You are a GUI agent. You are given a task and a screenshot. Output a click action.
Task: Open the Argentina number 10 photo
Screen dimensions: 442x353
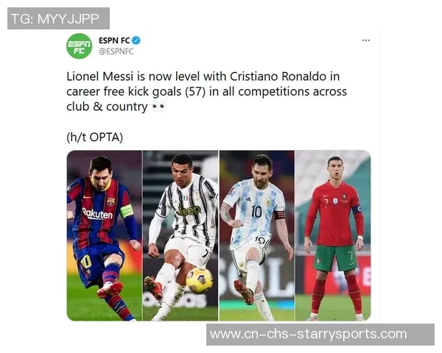click(x=257, y=235)
